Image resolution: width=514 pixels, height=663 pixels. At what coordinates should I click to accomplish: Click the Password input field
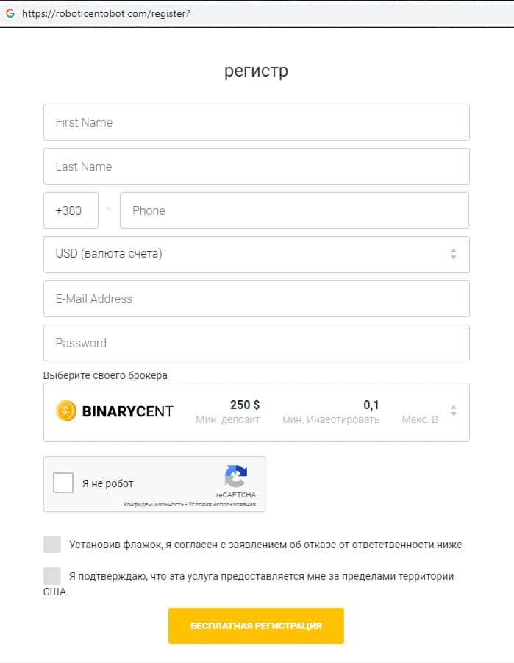point(256,343)
